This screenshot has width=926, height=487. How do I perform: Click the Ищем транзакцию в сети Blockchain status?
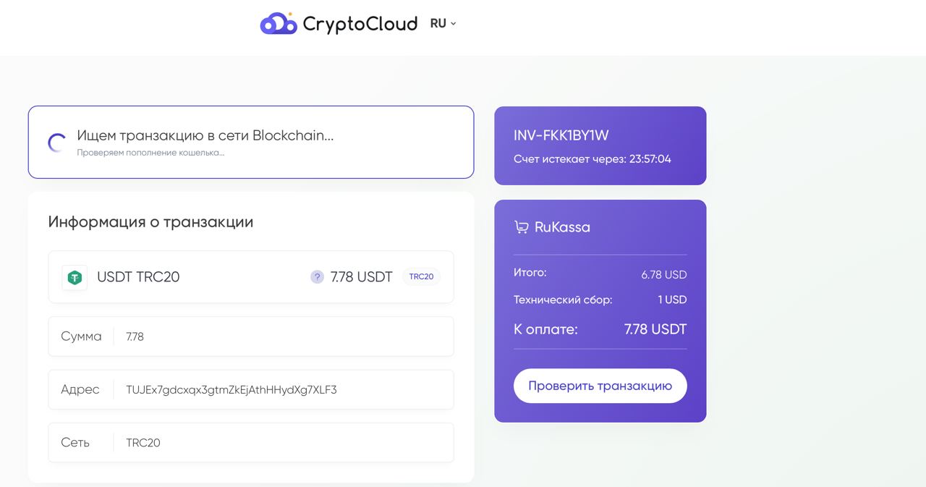pyautogui.click(x=205, y=135)
